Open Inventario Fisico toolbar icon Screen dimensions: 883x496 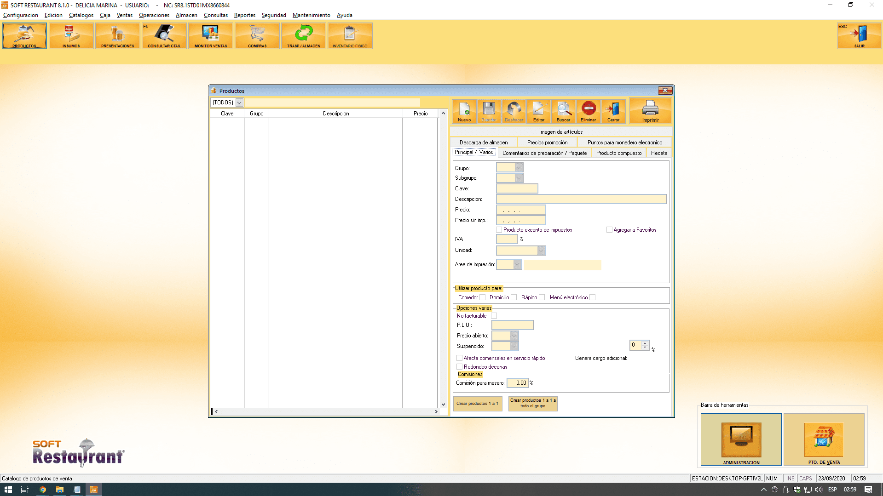click(x=350, y=36)
